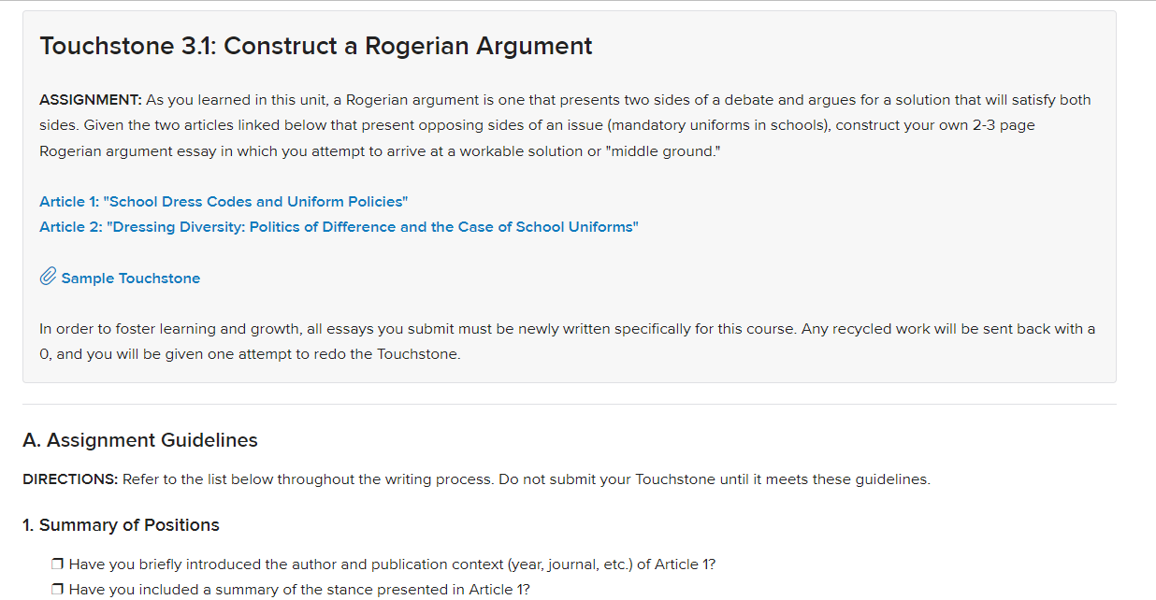
Task: Click the "Rogerian argument essay" sentence line
Action: click(381, 150)
